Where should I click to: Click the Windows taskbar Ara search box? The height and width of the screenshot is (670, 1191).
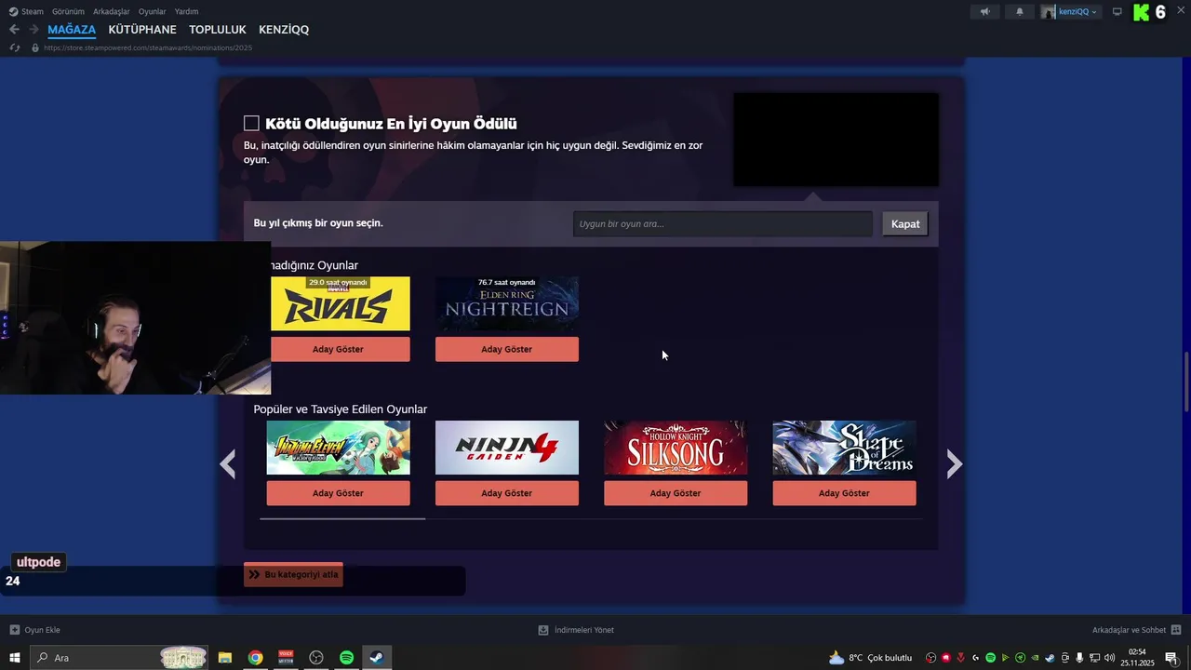coord(119,658)
